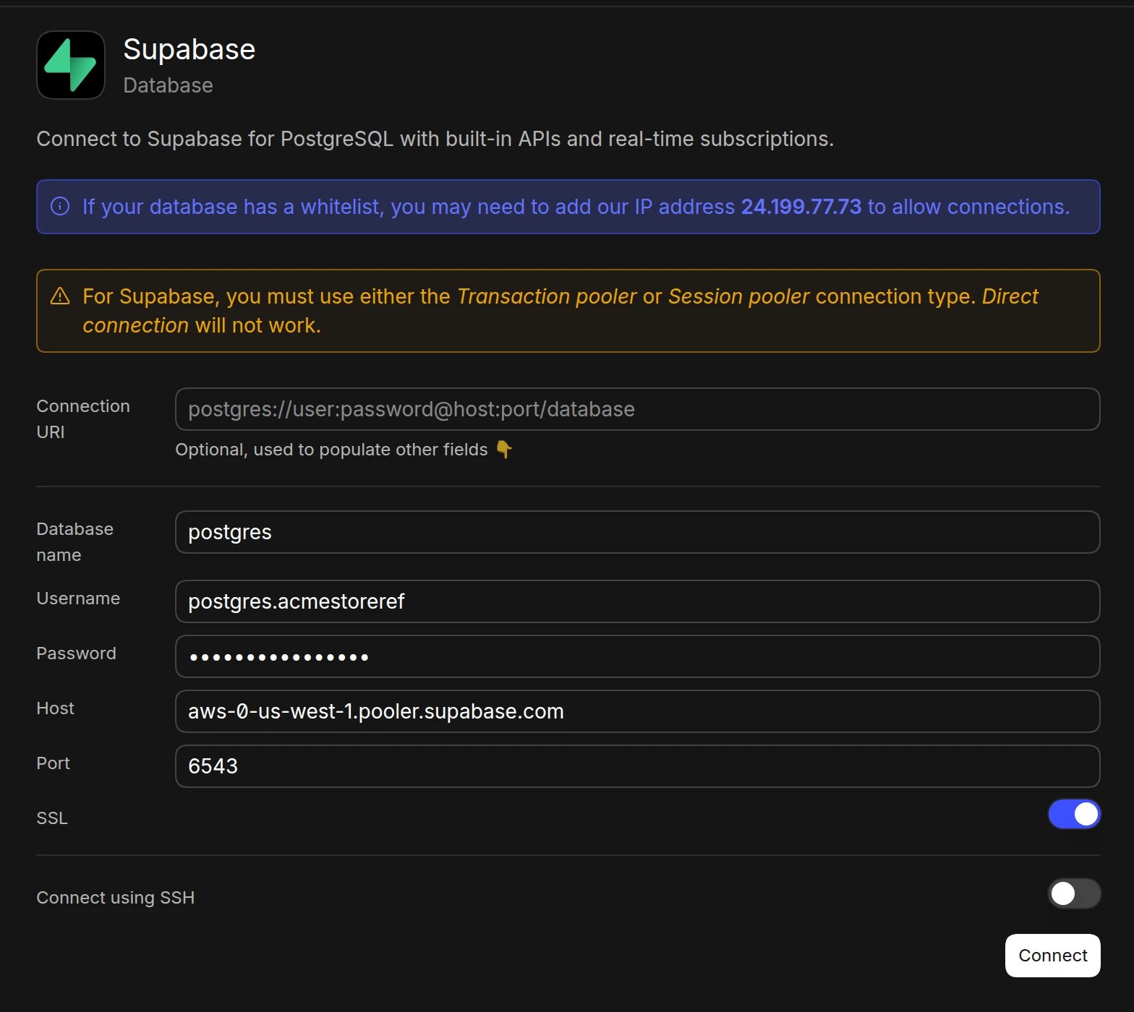The height and width of the screenshot is (1012, 1134).
Task: Click the 'Connect using SSH' label
Action: click(116, 898)
